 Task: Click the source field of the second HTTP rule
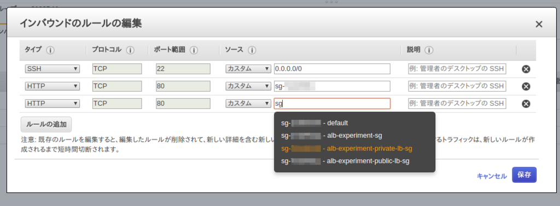pyautogui.click(x=332, y=86)
